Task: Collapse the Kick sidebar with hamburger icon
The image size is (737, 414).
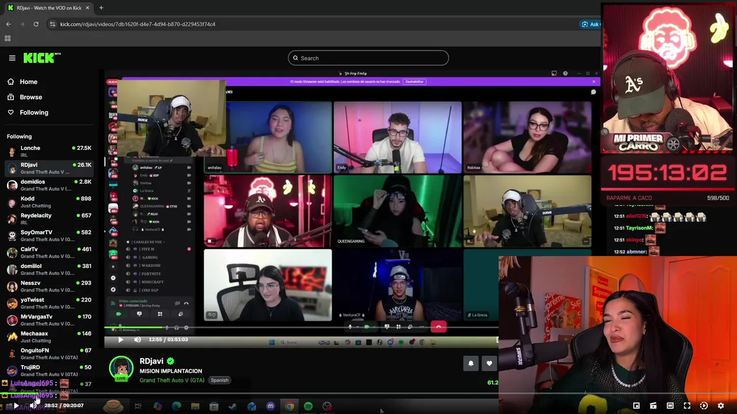Action: click(x=12, y=58)
